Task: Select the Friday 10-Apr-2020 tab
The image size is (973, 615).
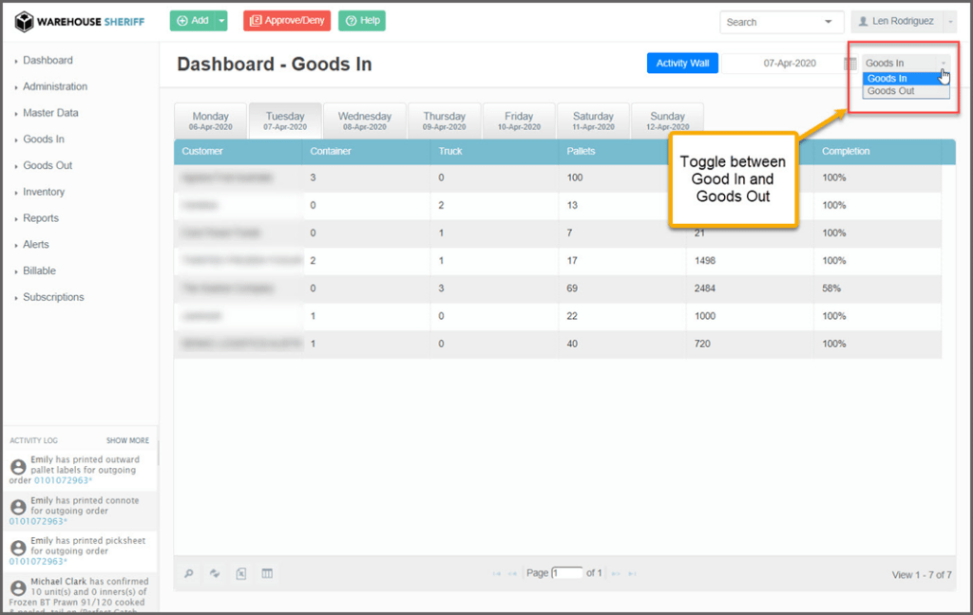Action: point(519,121)
